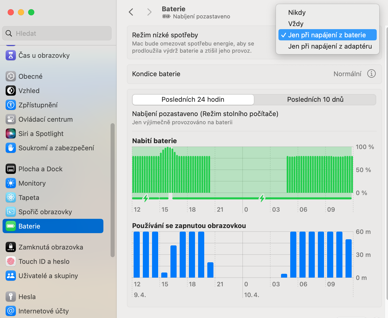Open Zamknutá obrazovka settings
This screenshot has height=318, width=388.
tap(51, 247)
